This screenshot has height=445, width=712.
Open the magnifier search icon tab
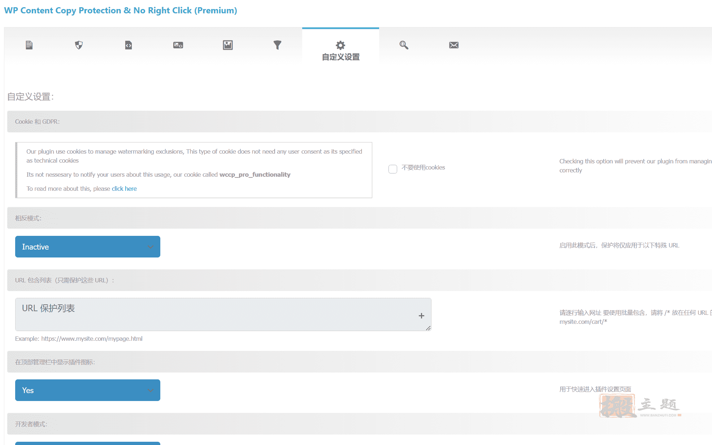(404, 45)
